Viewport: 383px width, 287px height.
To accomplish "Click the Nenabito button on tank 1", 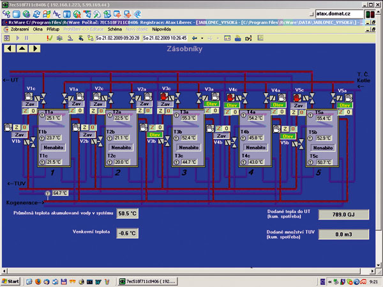I will pyautogui.click(x=53, y=147).
